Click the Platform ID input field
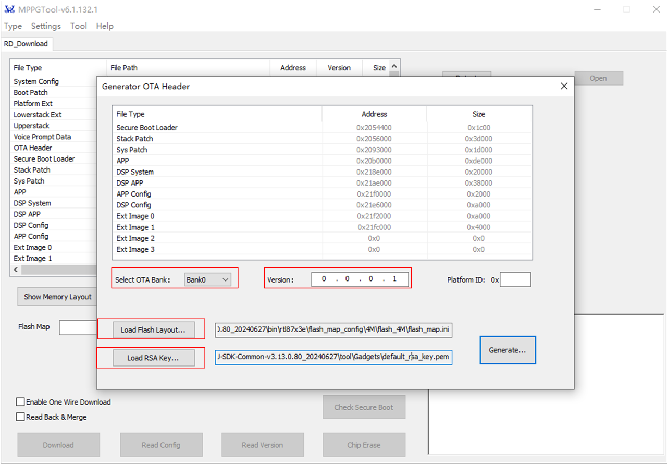The width and height of the screenshot is (668, 464). pyautogui.click(x=515, y=279)
